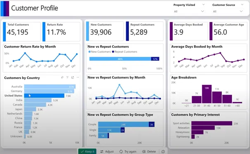Screen dimensions: 250x154
Task: Click the Customer Profile page title
Action: click(35, 8)
